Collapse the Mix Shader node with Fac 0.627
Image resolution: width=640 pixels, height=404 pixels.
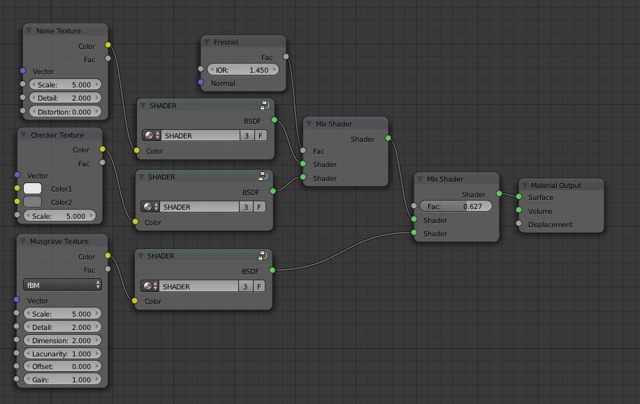pyautogui.click(x=420, y=179)
